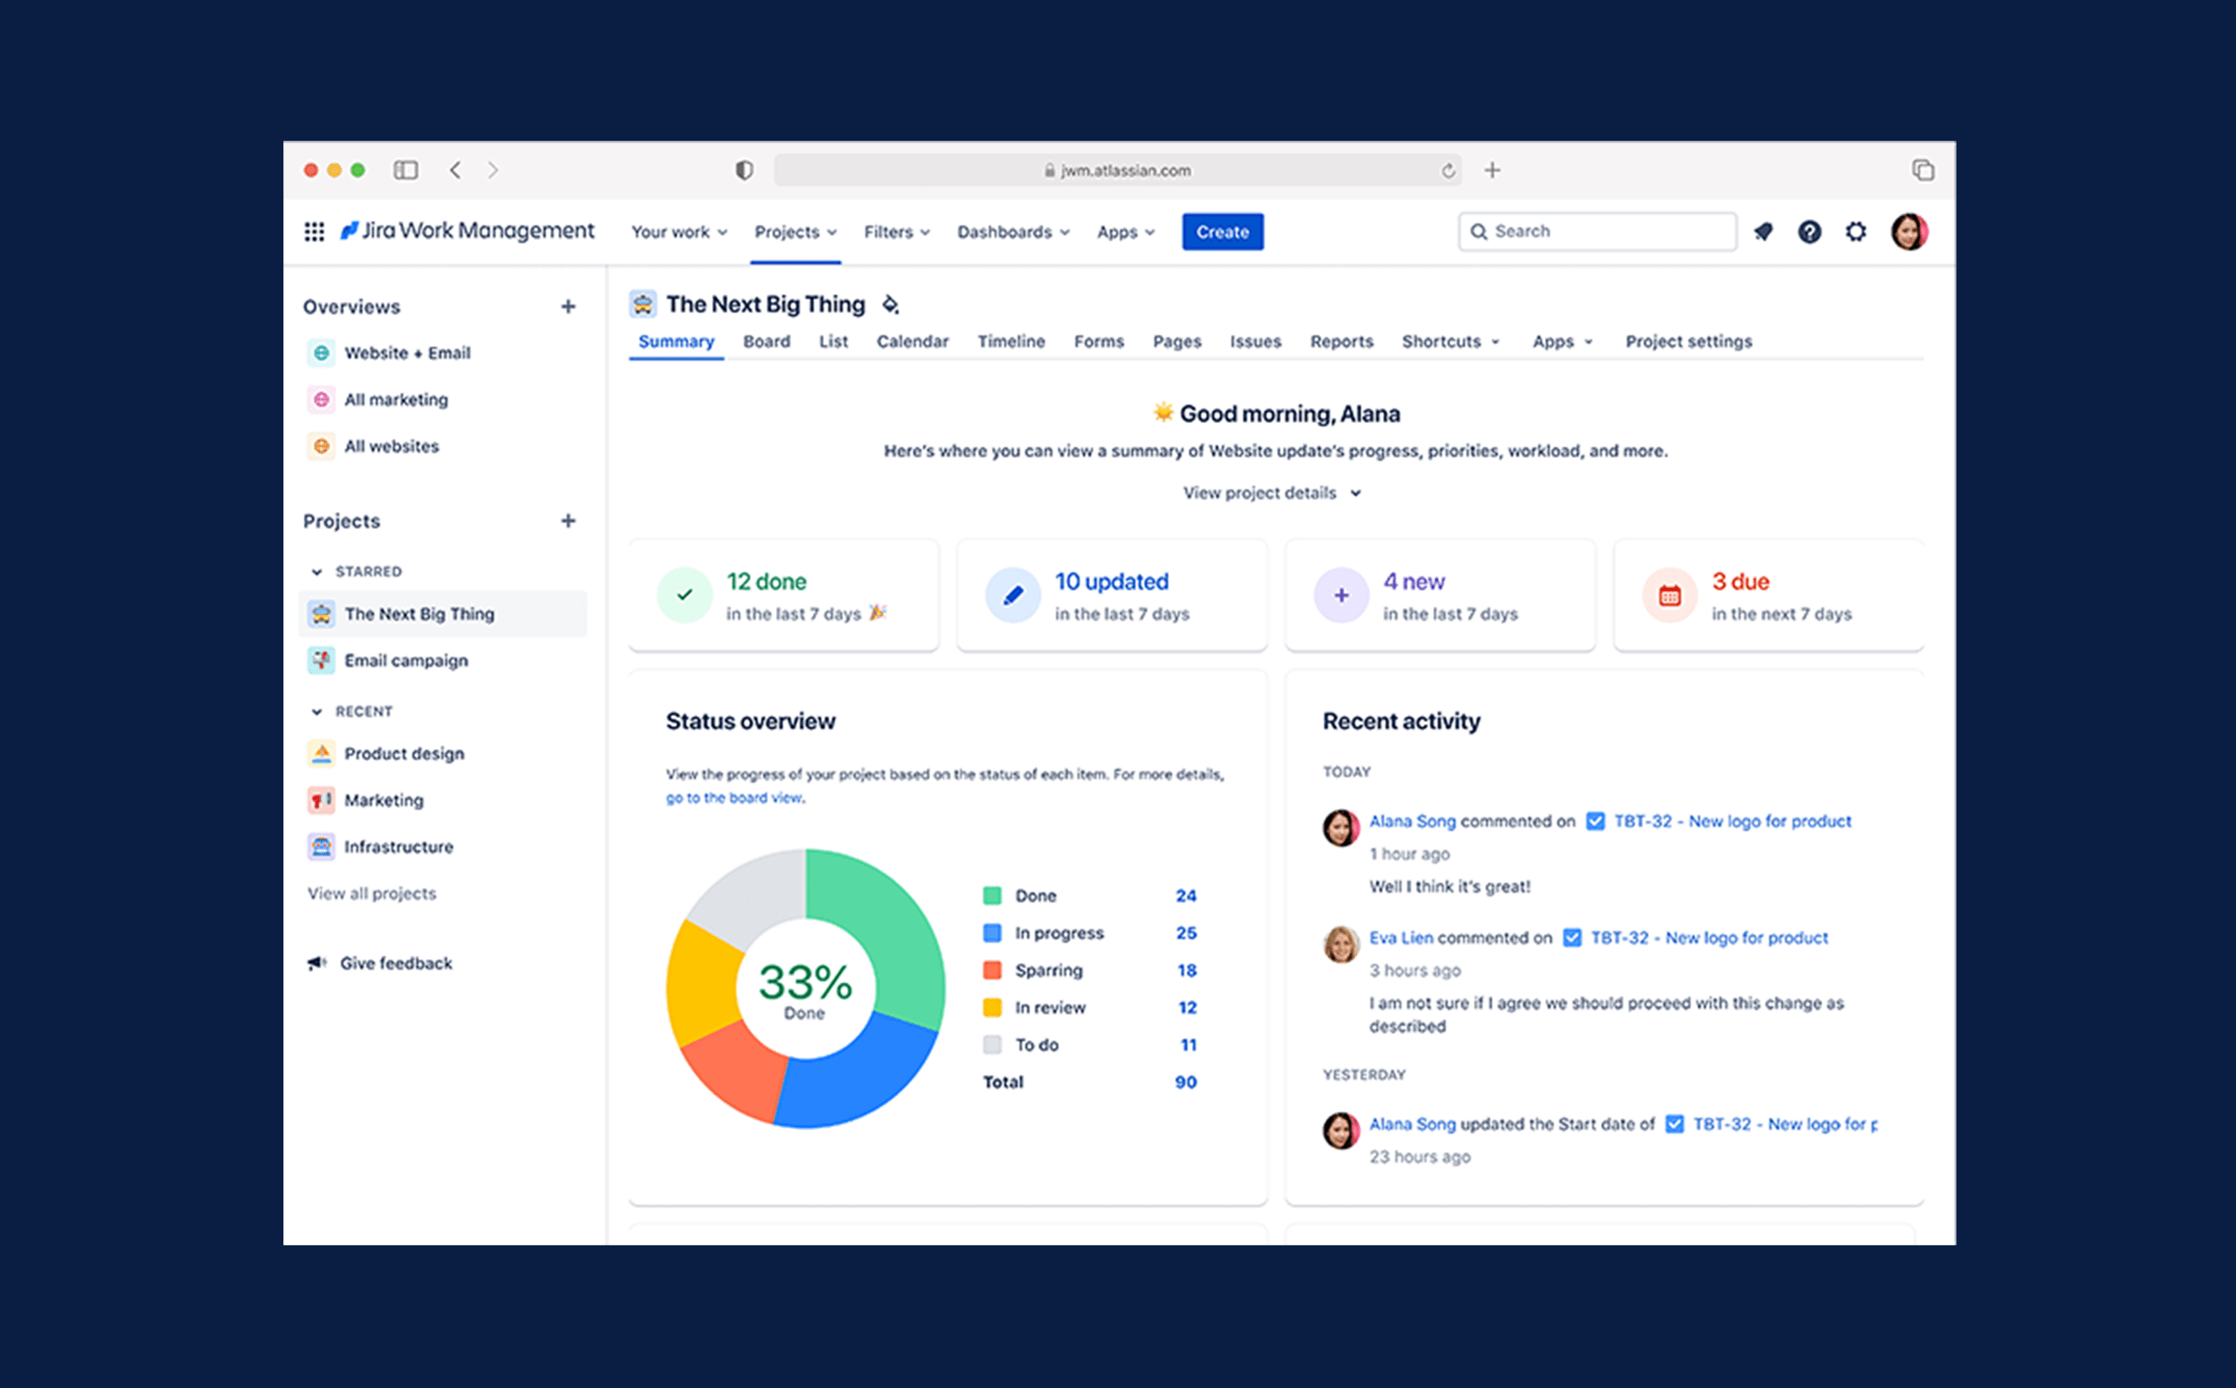Click the pin icon next to project title
Image resolution: width=2236 pixels, height=1388 pixels.
coord(892,306)
